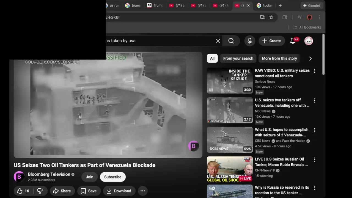The height and width of the screenshot is (198, 352).
Task: Click the install app icon in address bar
Action: click(262, 17)
